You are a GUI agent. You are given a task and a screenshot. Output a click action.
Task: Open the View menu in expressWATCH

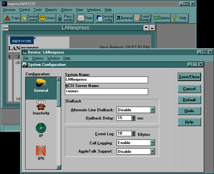tap(79, 10)
